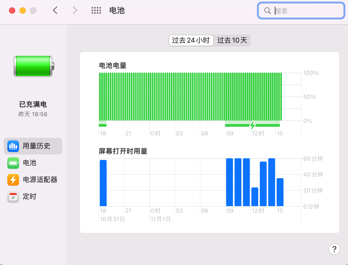Click the calendar schedule icon

pos(13,197)
